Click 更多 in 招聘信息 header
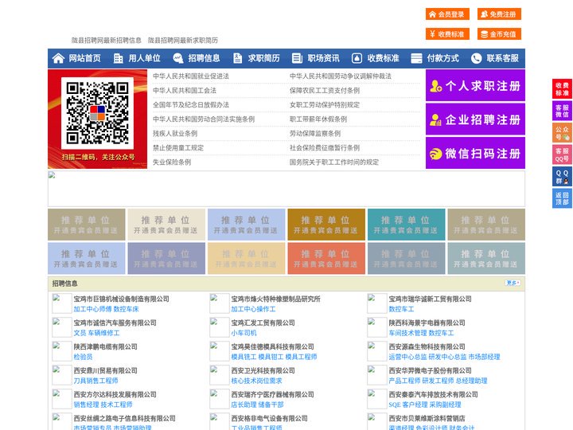The width and height of the screenshot is (573, 430). pos(513,283)
